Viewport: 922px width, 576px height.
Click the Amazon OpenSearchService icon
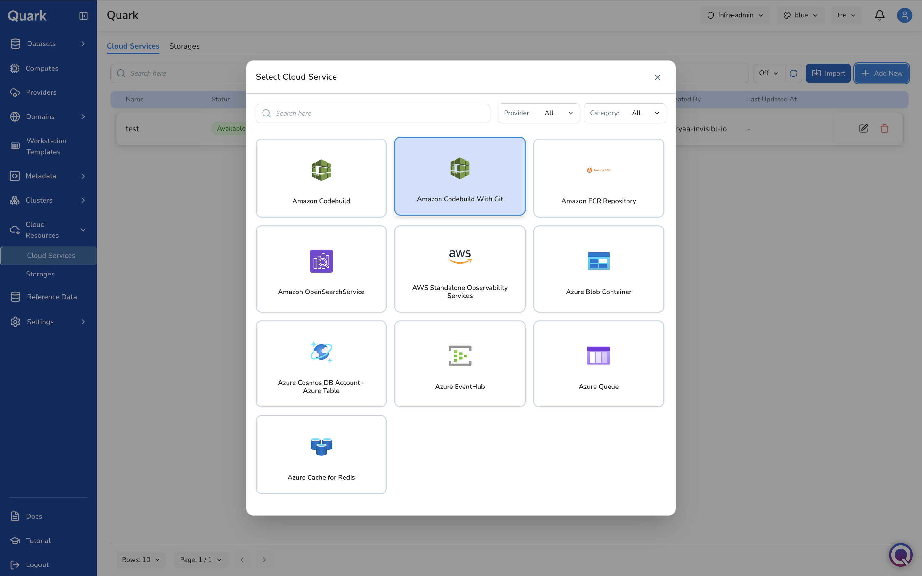321,261
